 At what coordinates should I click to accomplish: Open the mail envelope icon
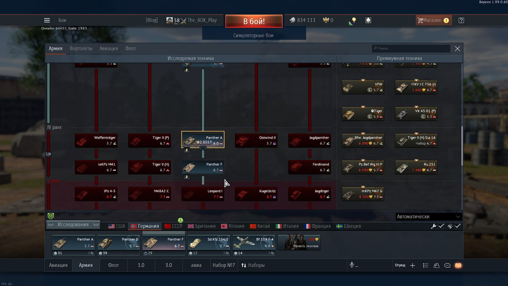[458, 265]
